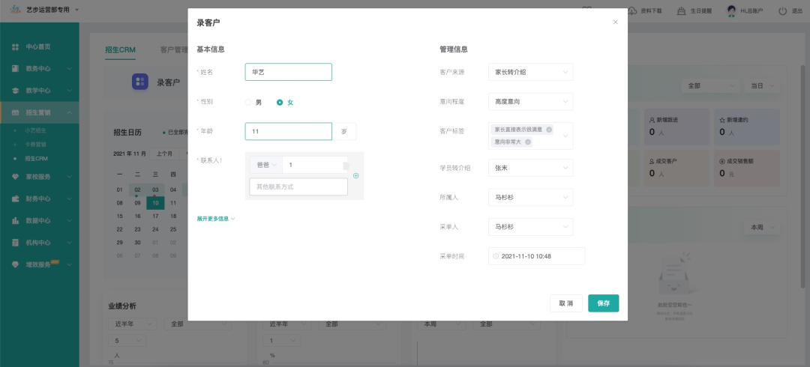Select the 男 gender radio button

tap(248, 102)
